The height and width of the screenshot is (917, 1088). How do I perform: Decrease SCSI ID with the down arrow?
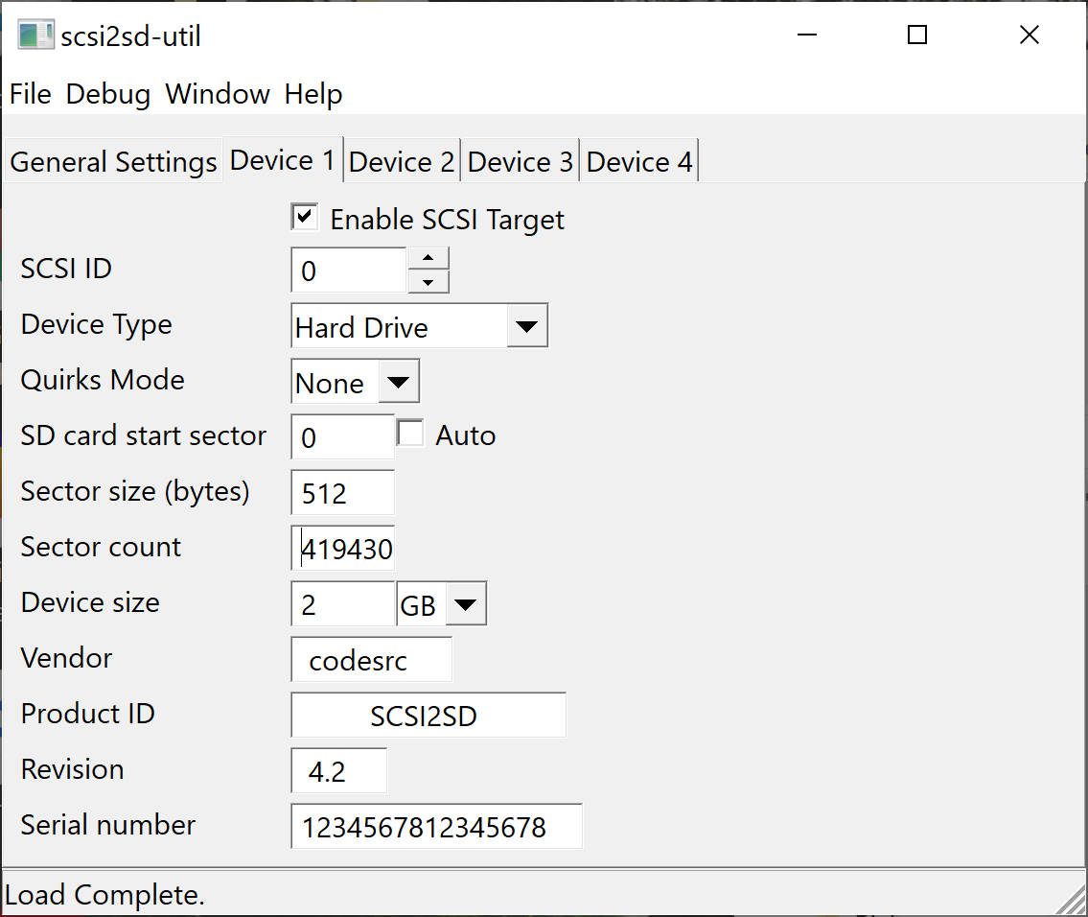(x=428, y=282)
